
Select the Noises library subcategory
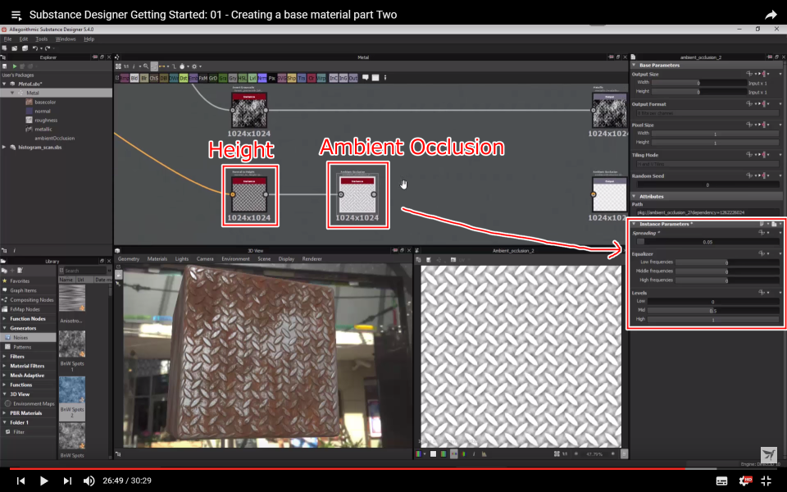(x=28, y=337)
